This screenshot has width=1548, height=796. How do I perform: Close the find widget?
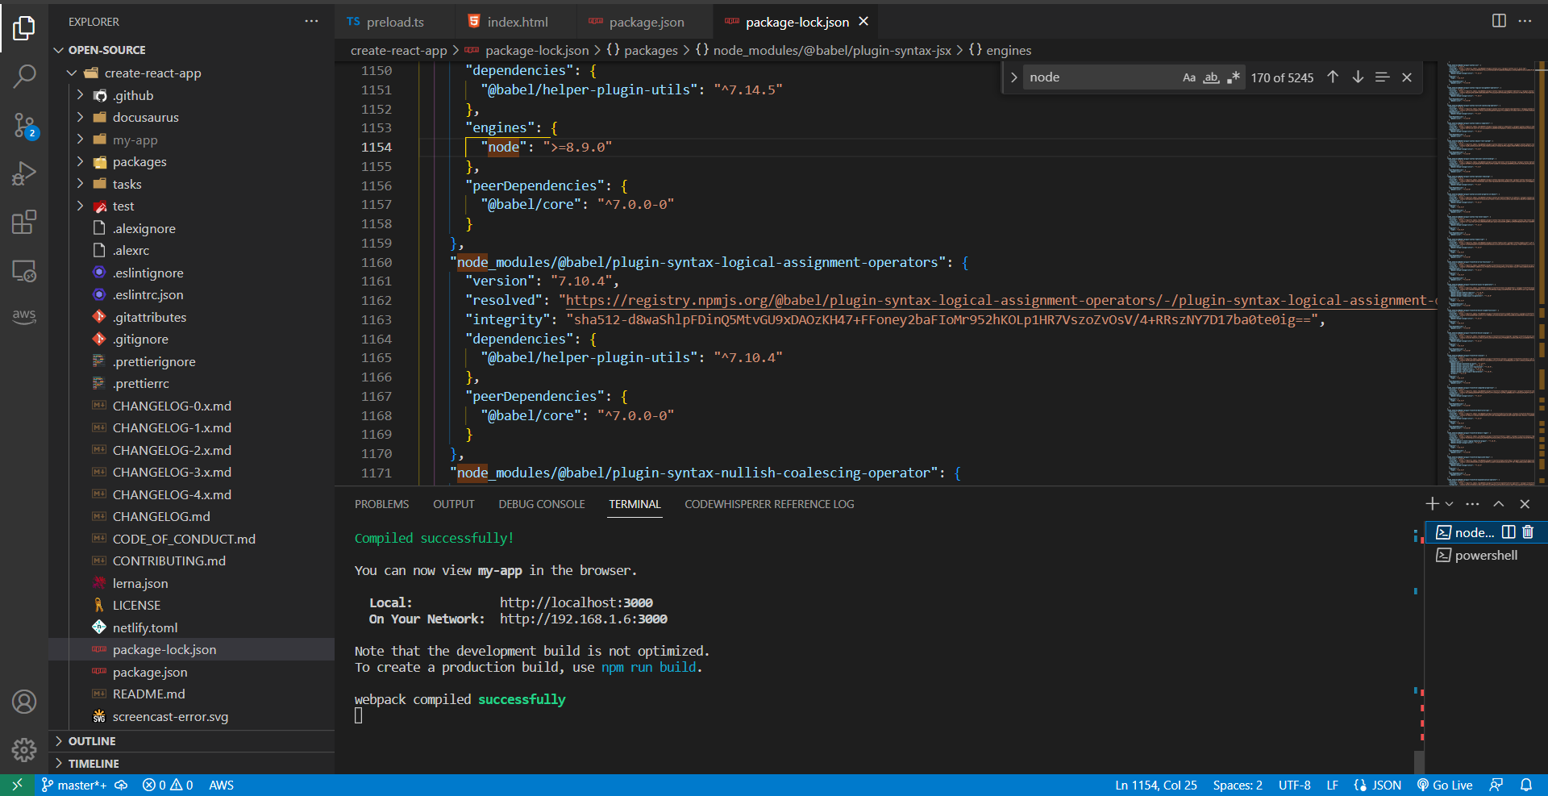click(1407, 77)
